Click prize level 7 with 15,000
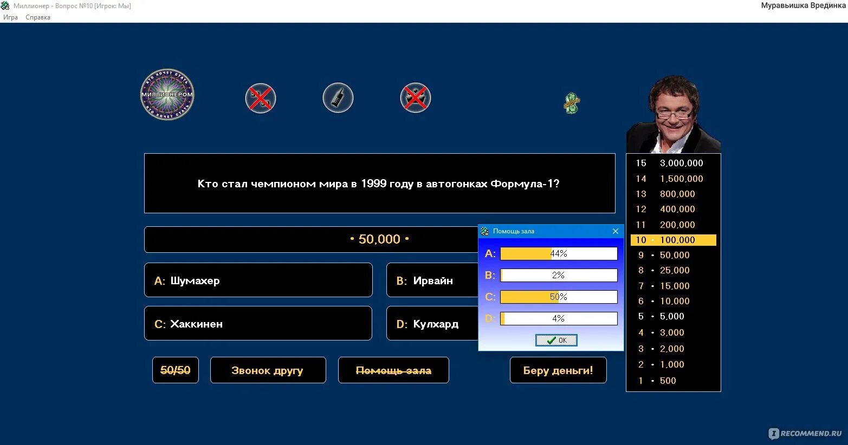This screenshot has width=848, height=445. [674, 286]
